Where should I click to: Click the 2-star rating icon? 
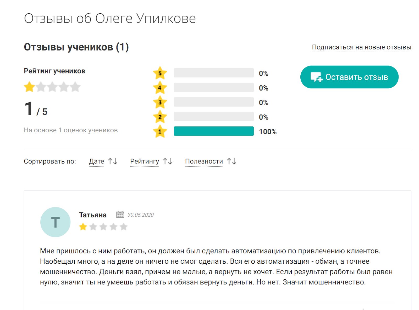pos(160,117)
